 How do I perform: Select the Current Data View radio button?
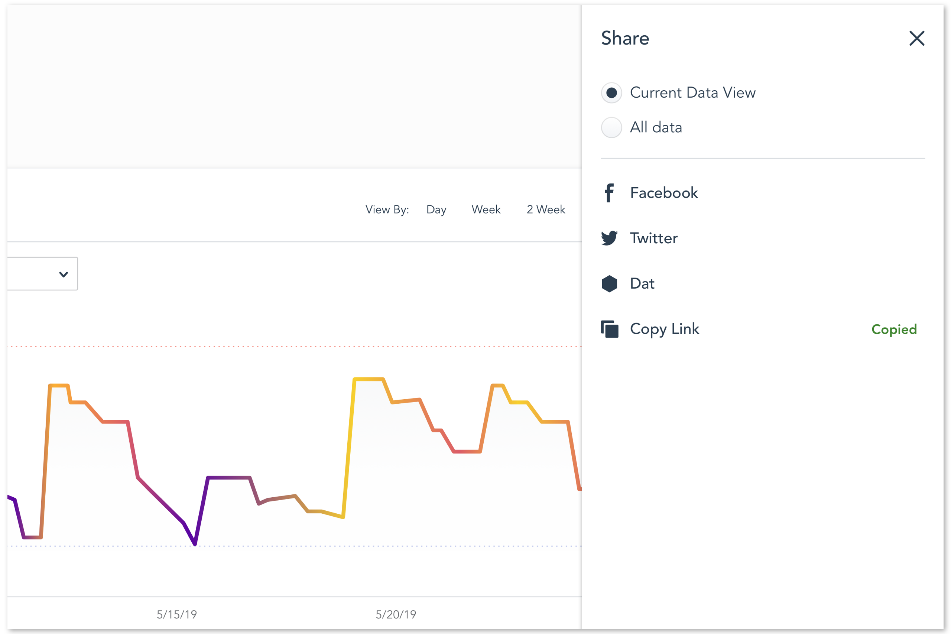point(611,93)
